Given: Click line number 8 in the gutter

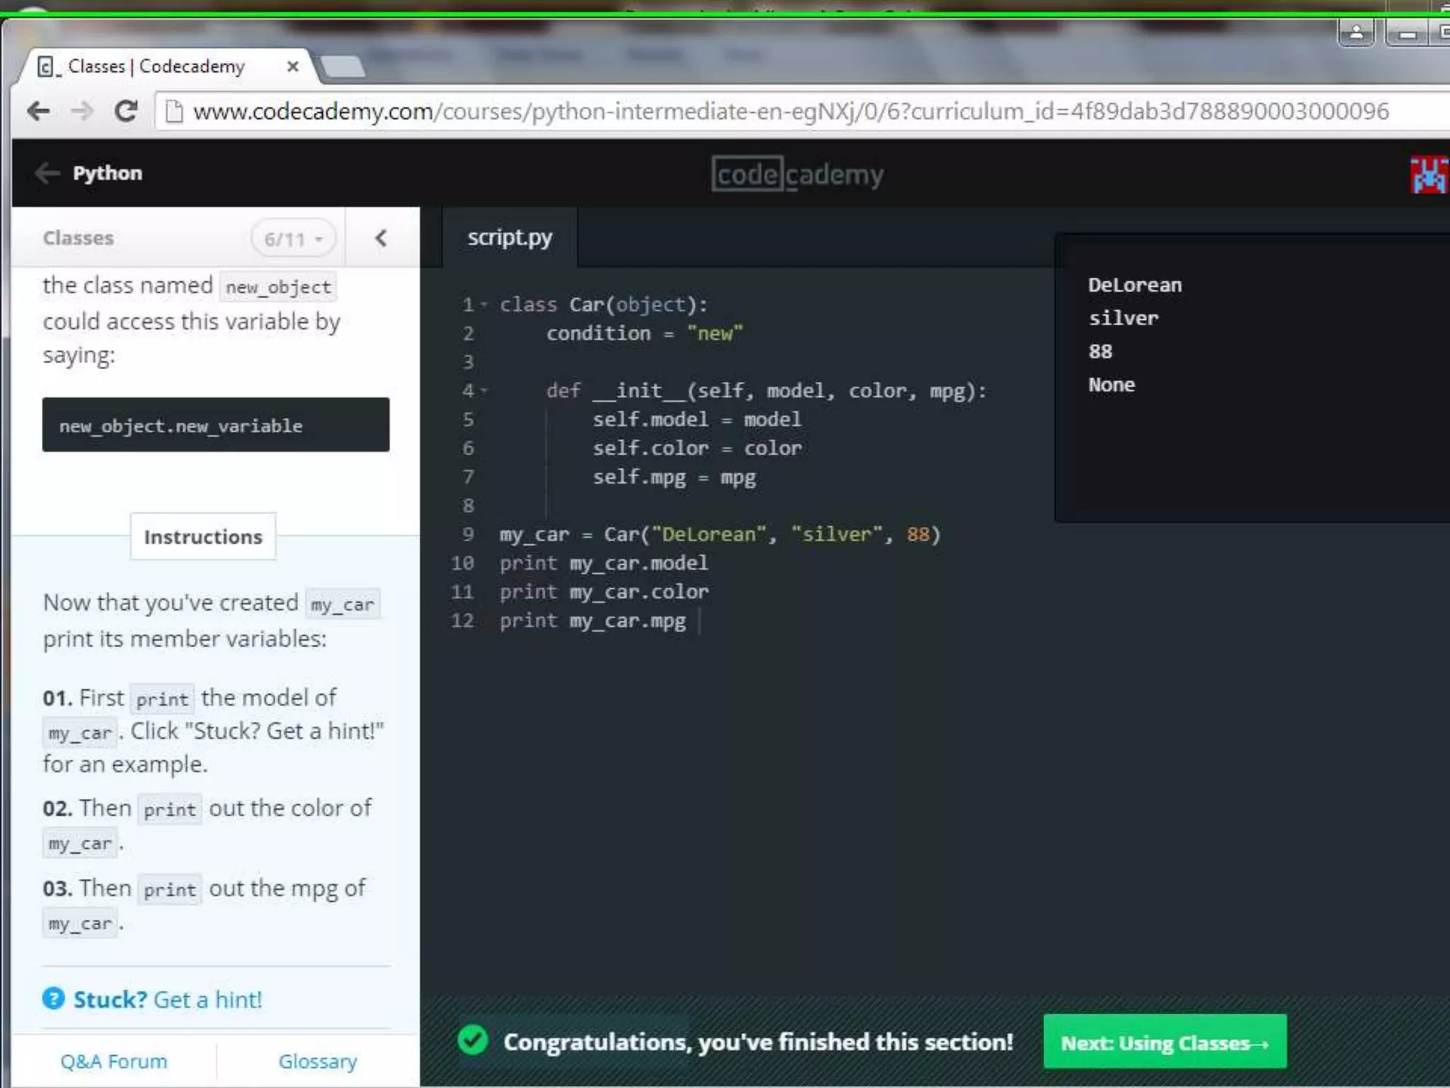Looking at the screenshot, I should (468, 506).
